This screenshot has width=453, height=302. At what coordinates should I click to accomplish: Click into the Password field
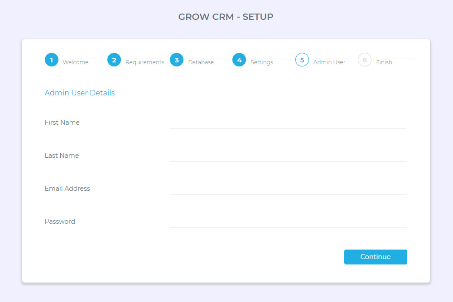pos(288,222)
